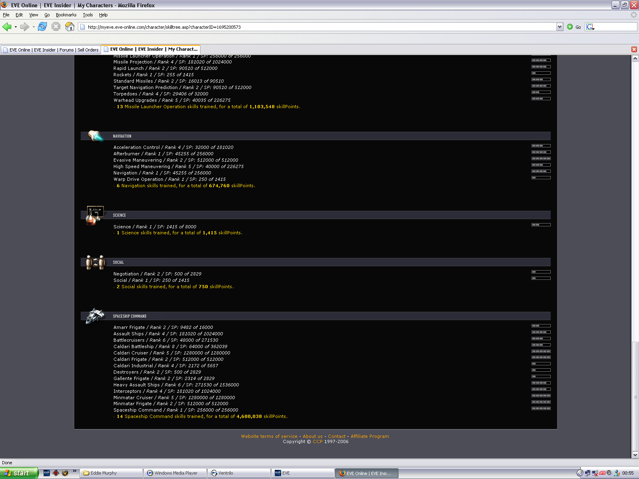Click the Science section header
Viewport: 639px width, 479px height.
pos(316,215)
